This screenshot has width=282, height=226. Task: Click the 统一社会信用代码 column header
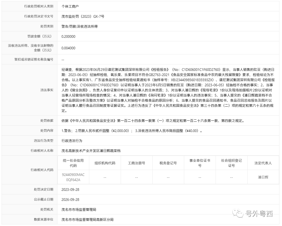[x=73, y=163]
